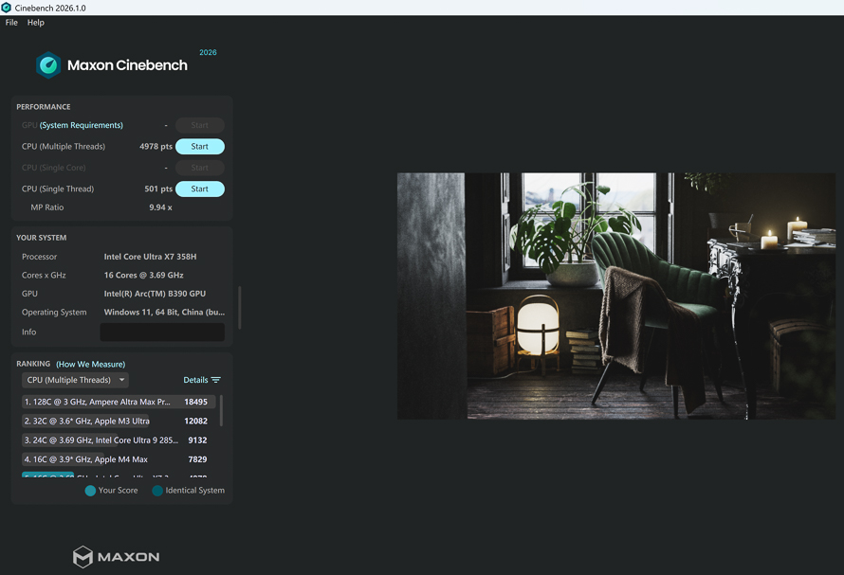Click the Cinebench logo icon in header

(x=48, y=65)
